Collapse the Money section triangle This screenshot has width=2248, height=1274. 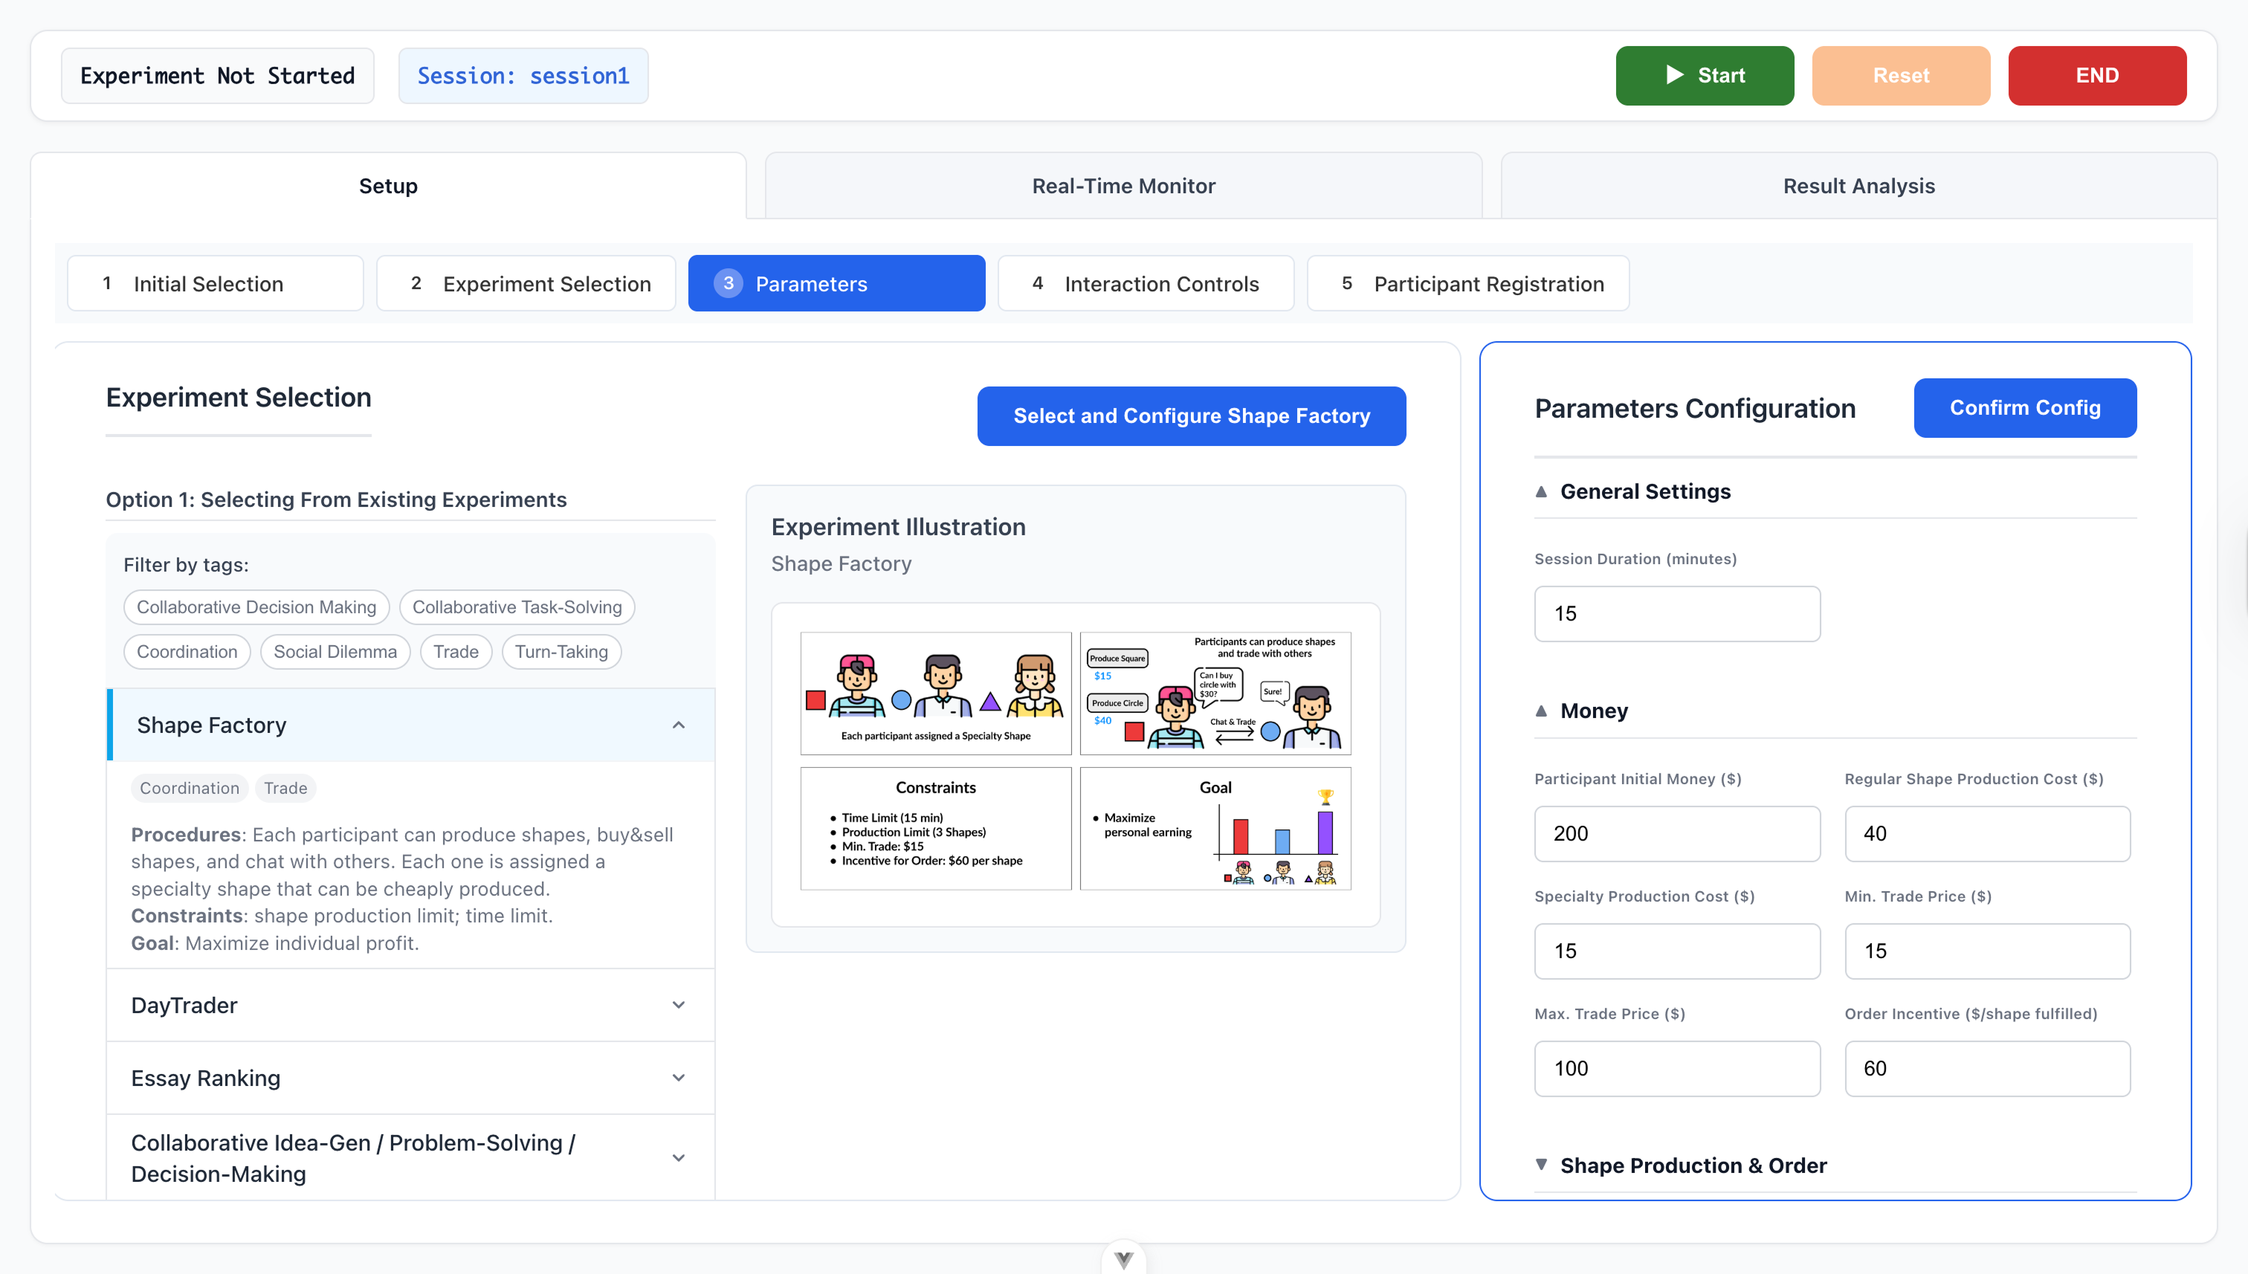click(1541, 711)
